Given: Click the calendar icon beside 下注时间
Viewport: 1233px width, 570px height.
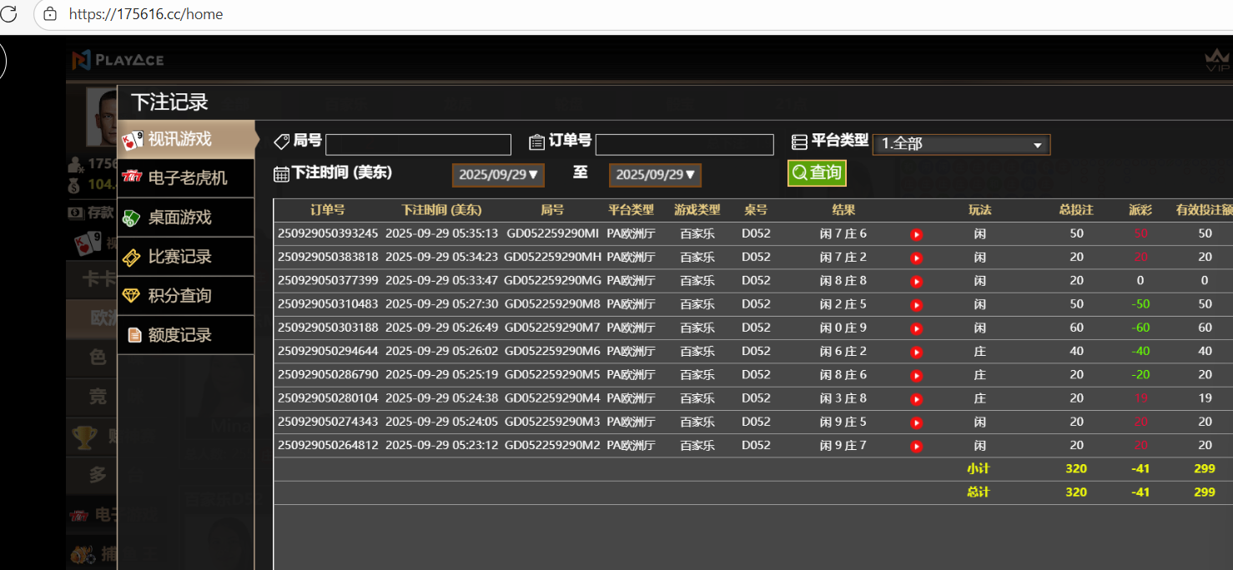Looking at the screenshot, I should coord(281,173).
